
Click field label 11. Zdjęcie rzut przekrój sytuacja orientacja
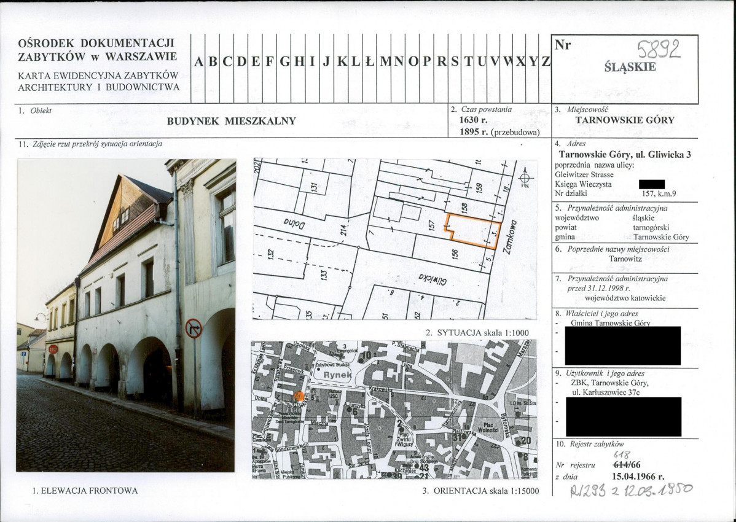(90, 144)
